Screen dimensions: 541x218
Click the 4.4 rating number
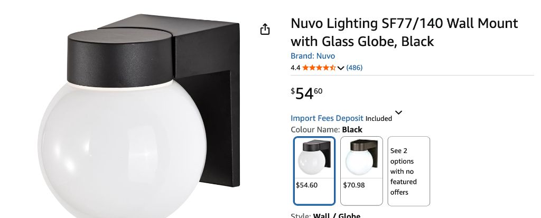(295, 68)
